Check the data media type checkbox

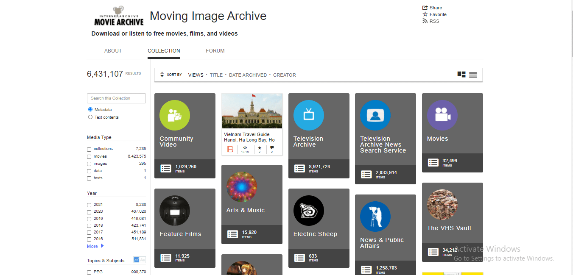coord(89,171)
